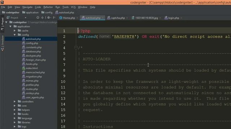Image resolution: width=231 pixels, height=129 pixels.
Task: Click the autoload.php breadcrumb
Action: pos(65,13)
